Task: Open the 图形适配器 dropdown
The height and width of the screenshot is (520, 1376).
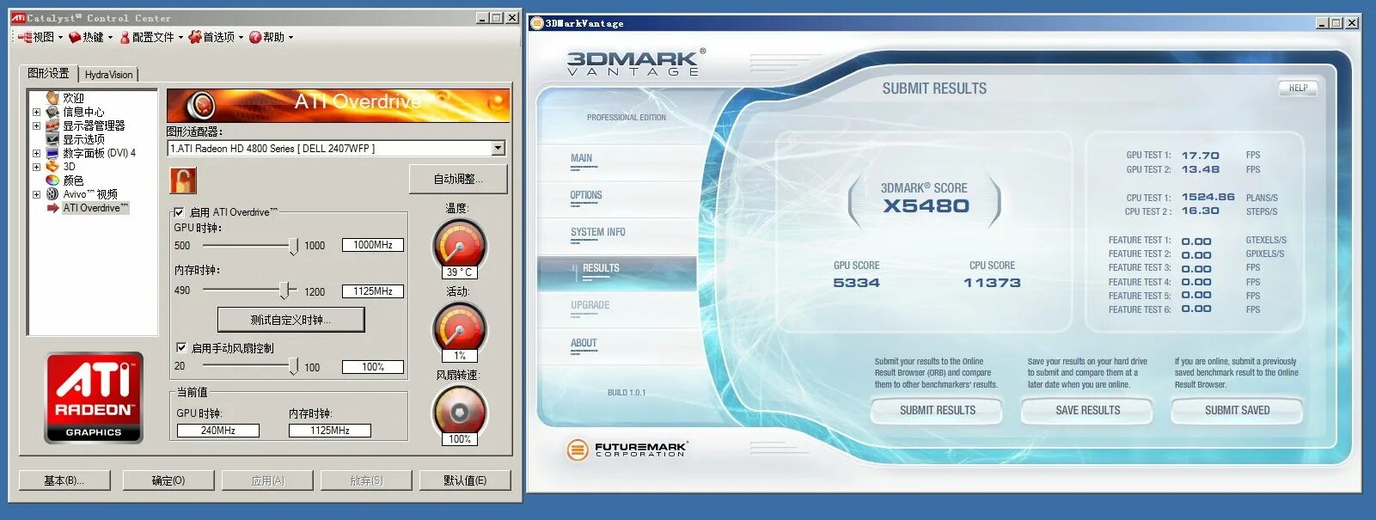Action: tap(498, 149)
